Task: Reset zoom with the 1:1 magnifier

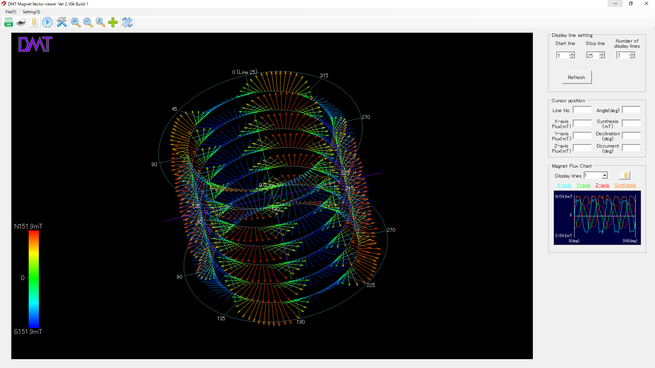Action: 100,22
